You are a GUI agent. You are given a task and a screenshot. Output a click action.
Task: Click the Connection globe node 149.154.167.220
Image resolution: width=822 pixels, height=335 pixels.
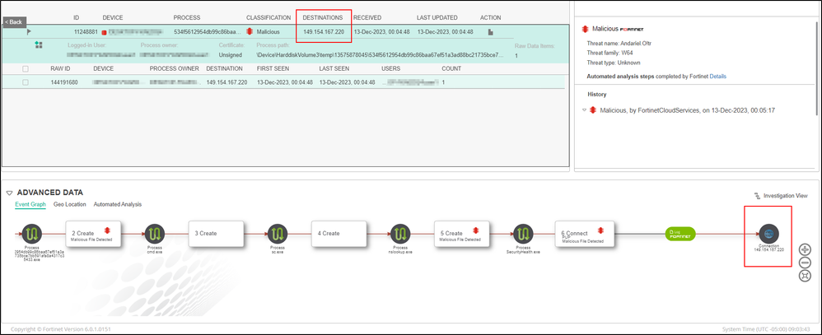coord(768,233)
